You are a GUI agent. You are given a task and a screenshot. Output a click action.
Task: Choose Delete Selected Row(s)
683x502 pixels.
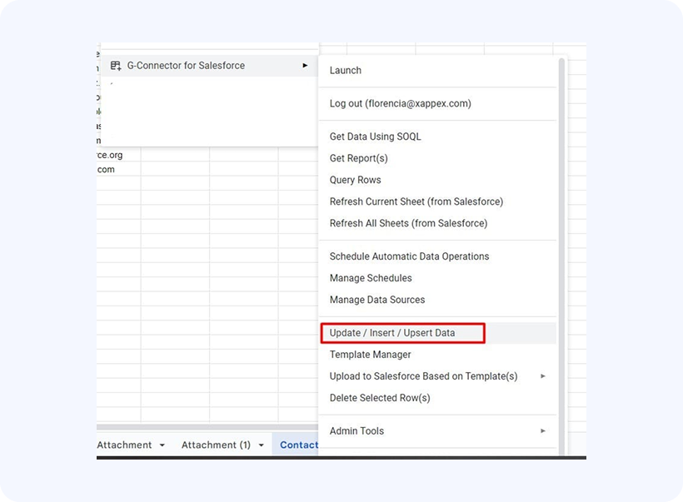(x=380, y=398)
